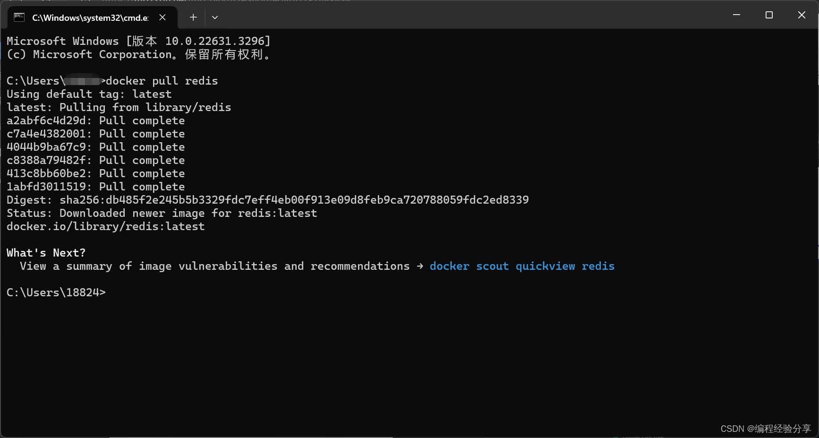Click the docker pull redis command line
This screenshot has height=438, width=819.
tap(112, 81)
